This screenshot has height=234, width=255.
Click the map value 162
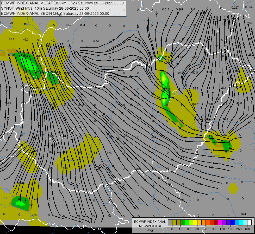click(x=109, y=137)
